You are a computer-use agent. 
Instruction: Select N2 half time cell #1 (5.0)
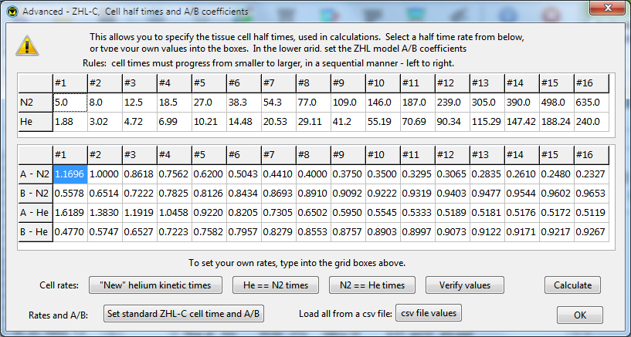(x=70, y=103)
